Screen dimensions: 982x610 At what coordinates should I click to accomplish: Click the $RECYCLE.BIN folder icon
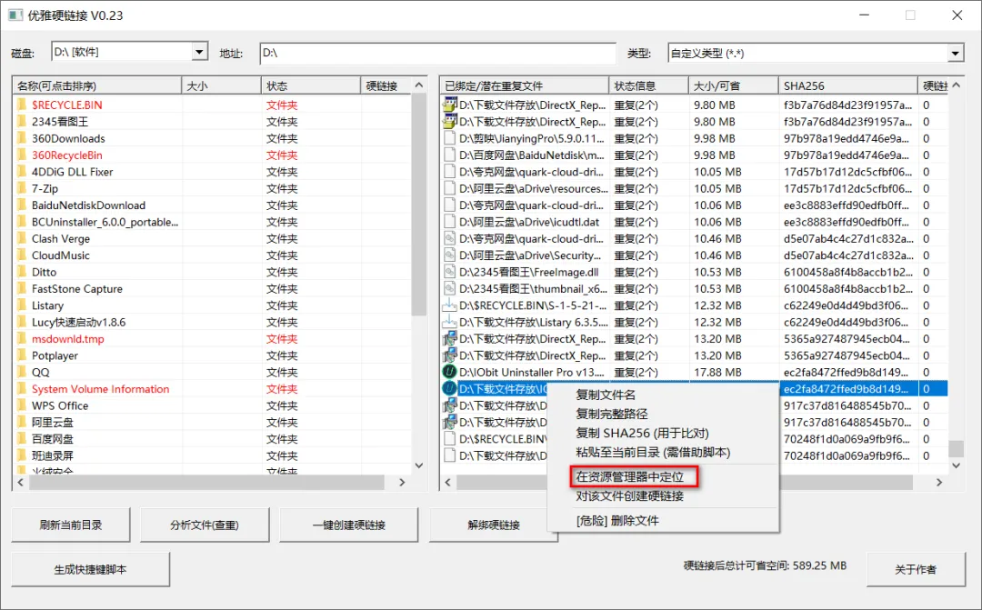click(x=21, y=105)
